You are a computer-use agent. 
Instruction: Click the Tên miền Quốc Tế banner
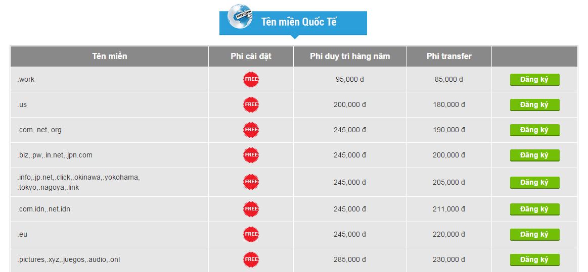click(x=293, y=22)
